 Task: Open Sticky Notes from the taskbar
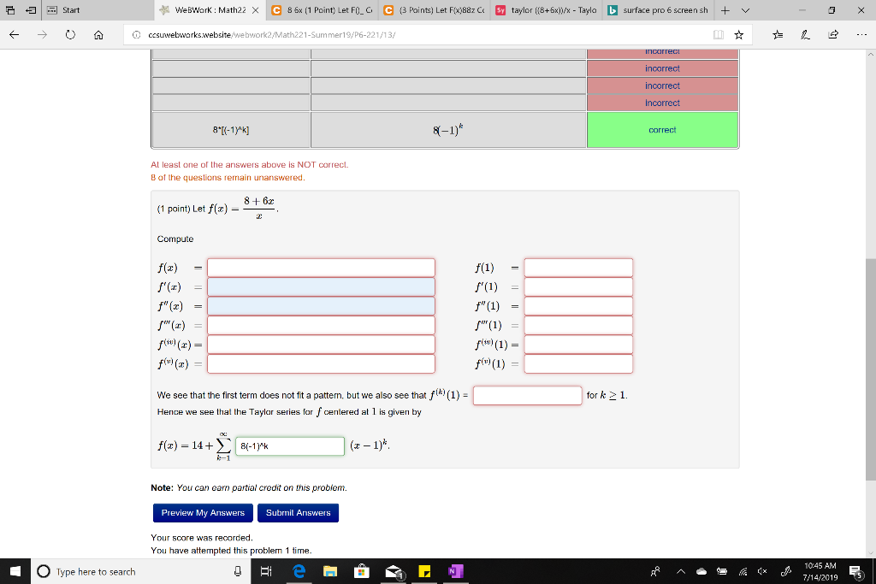point(425,571)
